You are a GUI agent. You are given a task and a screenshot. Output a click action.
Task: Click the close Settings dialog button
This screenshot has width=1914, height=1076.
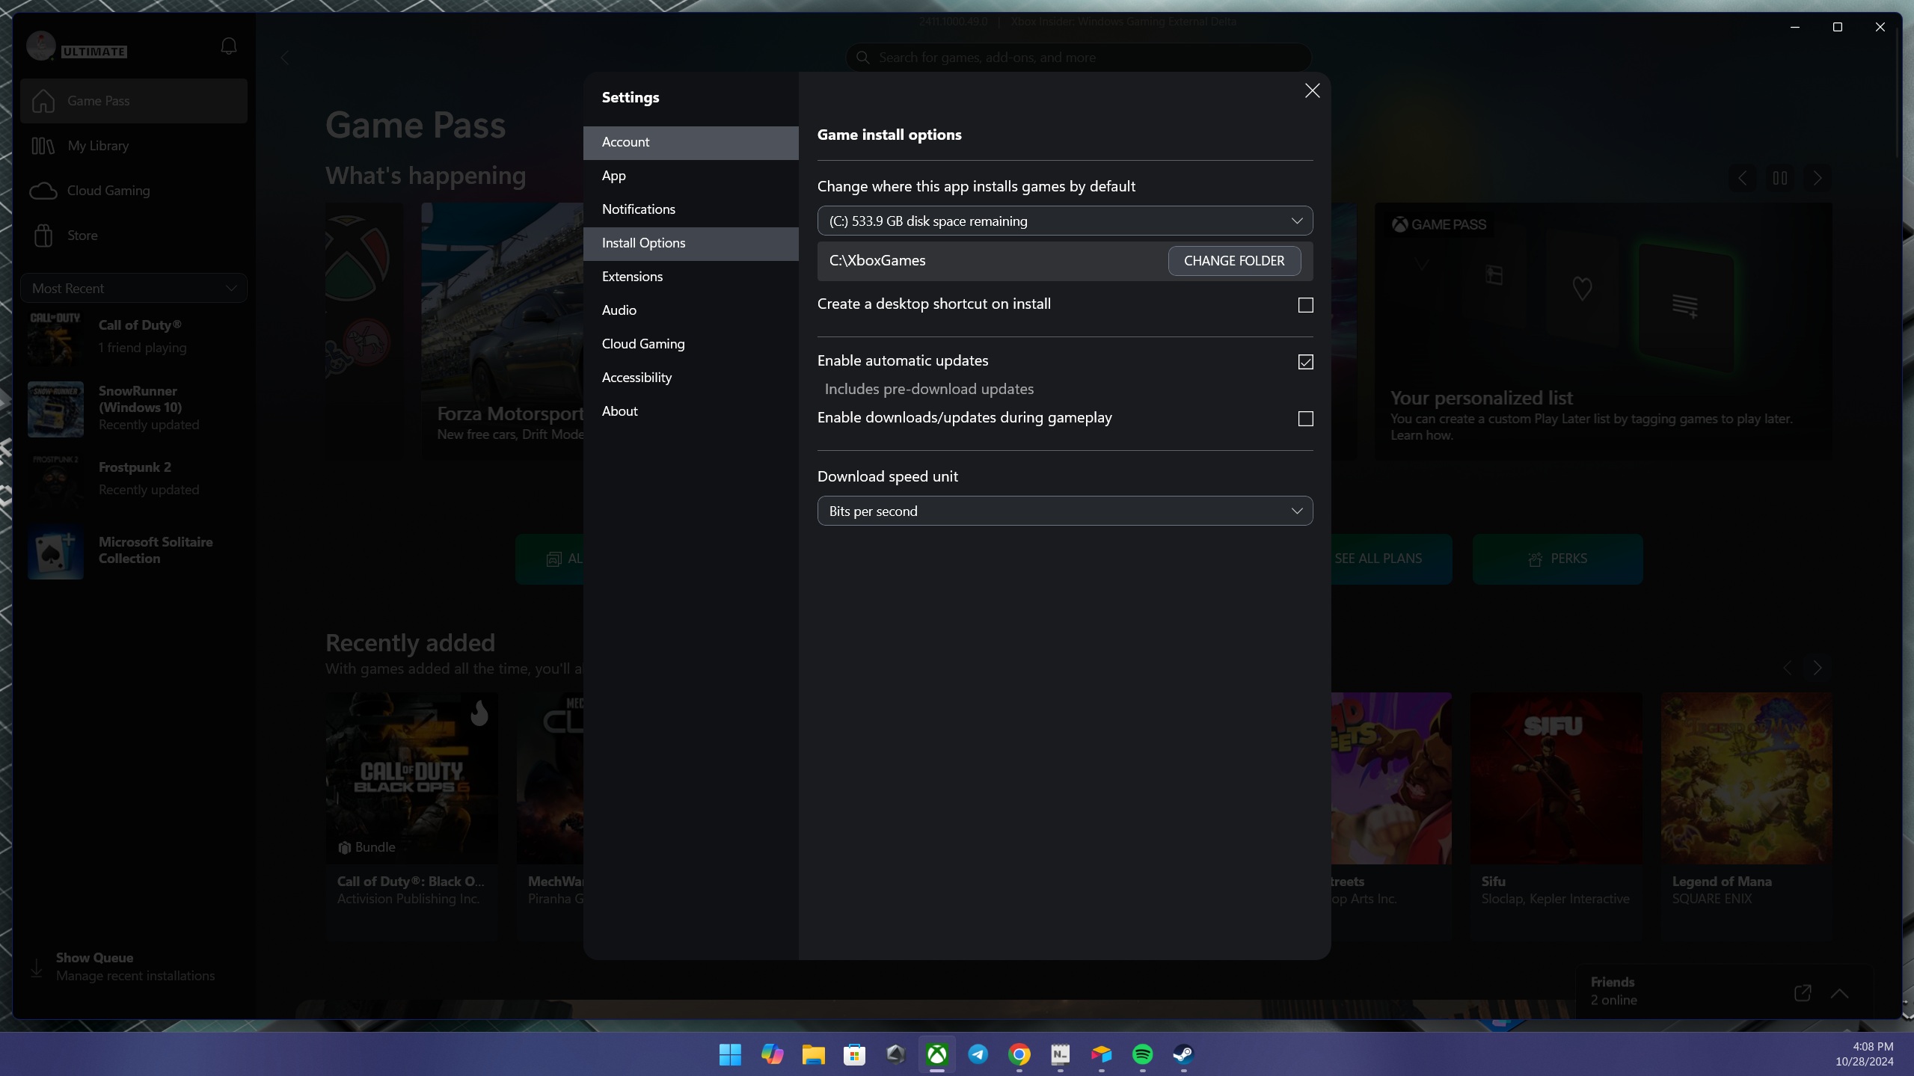point(1312,89)
